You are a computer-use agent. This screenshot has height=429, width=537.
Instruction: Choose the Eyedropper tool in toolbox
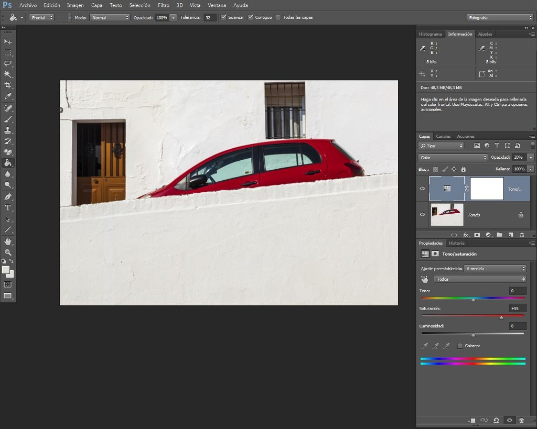[x=8, y=96]
